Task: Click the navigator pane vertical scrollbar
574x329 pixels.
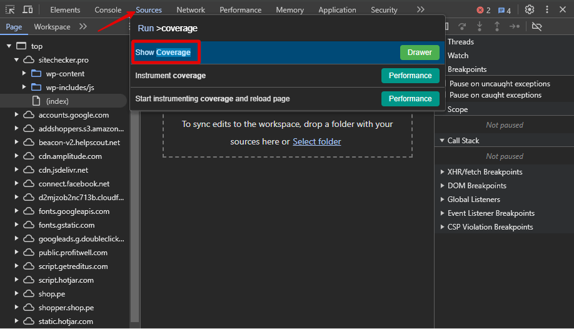Action: click(134, 216)
